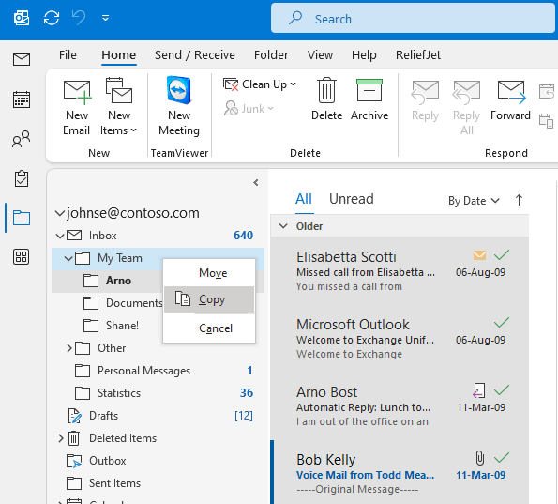Switch to the View ribbon tab
Image resolution: width=558 pixels, height=504 pixels.
[321, 54]
